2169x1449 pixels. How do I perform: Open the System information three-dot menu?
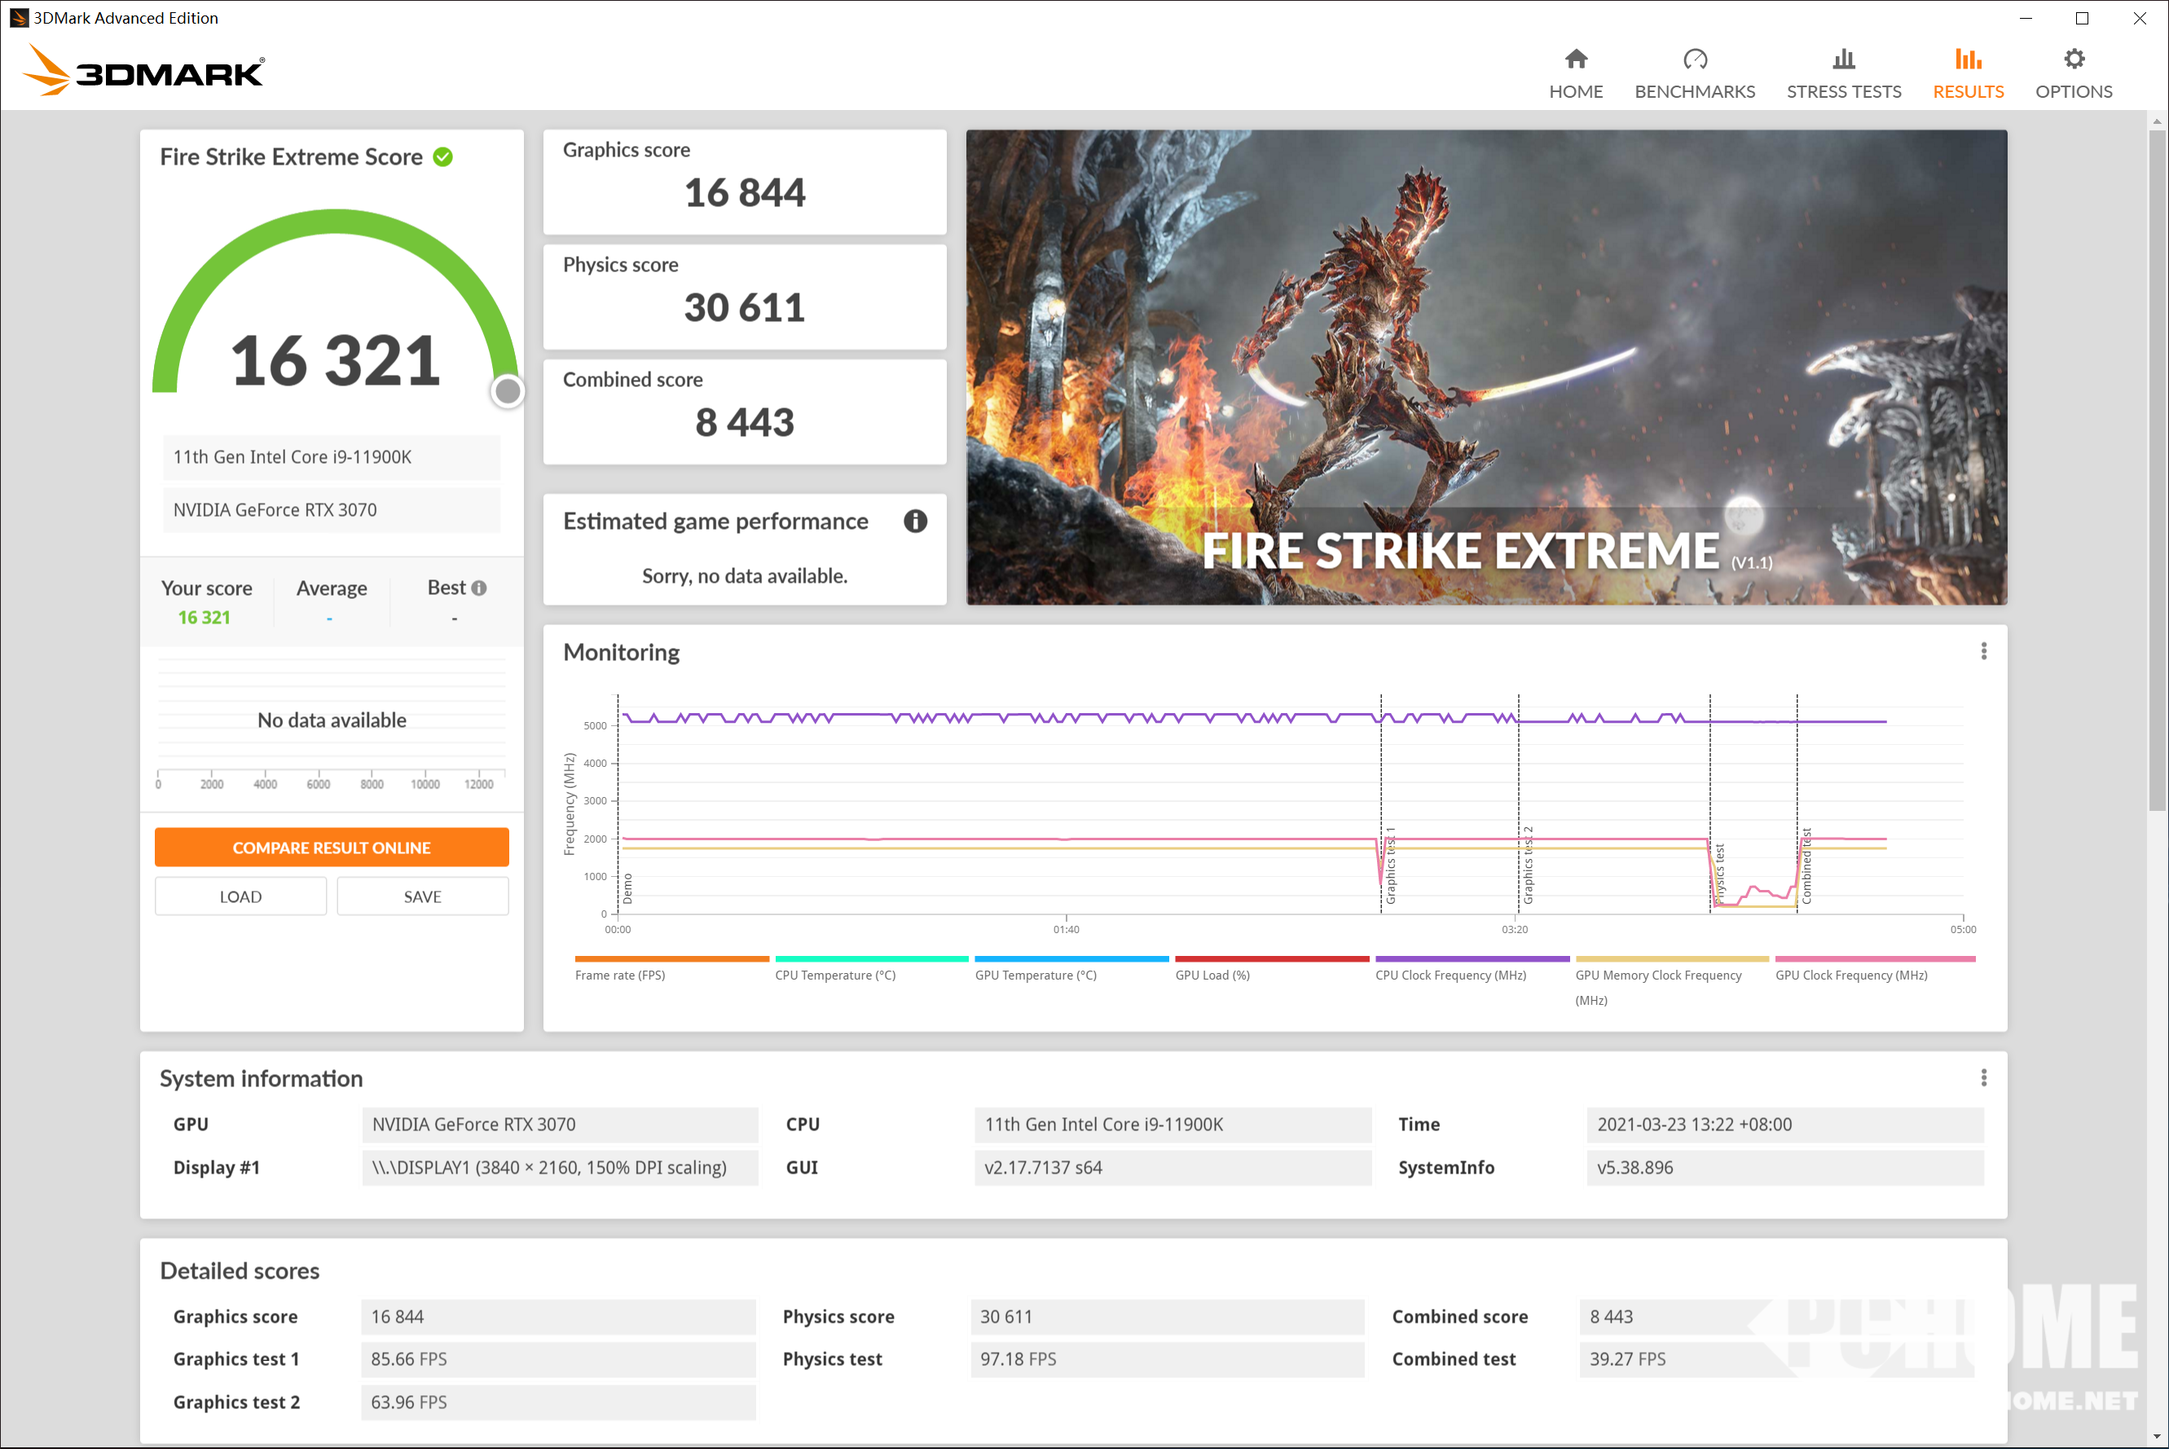[x=1982, y=1077]
